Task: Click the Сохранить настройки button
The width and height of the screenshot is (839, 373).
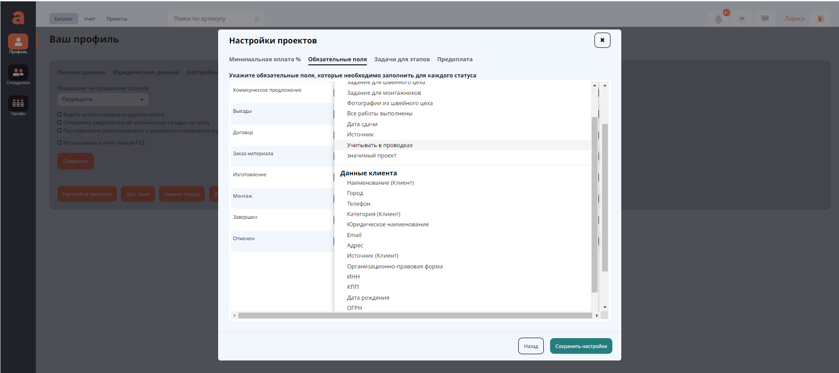Action: pyautogui.click(x=581, y=346)
